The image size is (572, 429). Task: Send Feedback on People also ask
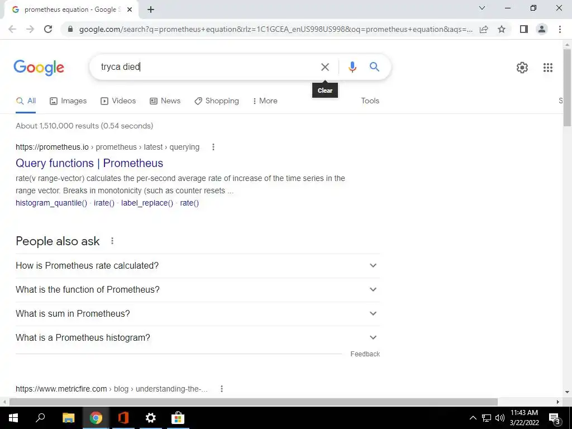[365, 354]
